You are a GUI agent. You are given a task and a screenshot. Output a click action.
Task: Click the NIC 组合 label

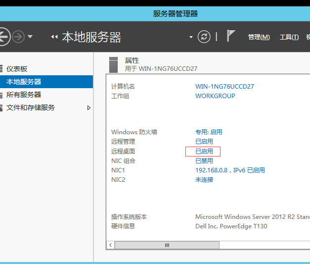pyautogui.click(x=124, y=161)
